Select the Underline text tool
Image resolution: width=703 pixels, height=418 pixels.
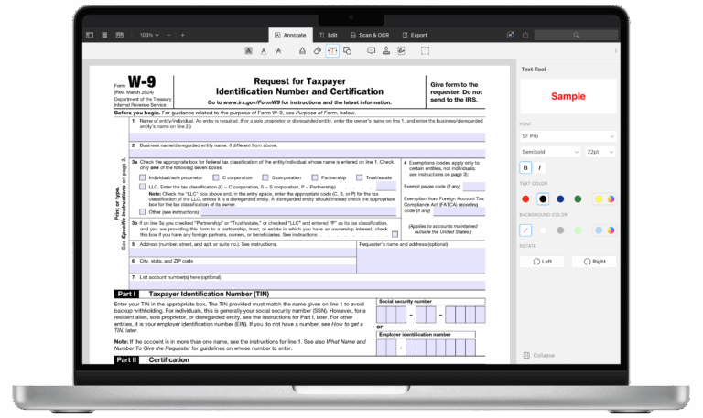click(x=264, y=51)
